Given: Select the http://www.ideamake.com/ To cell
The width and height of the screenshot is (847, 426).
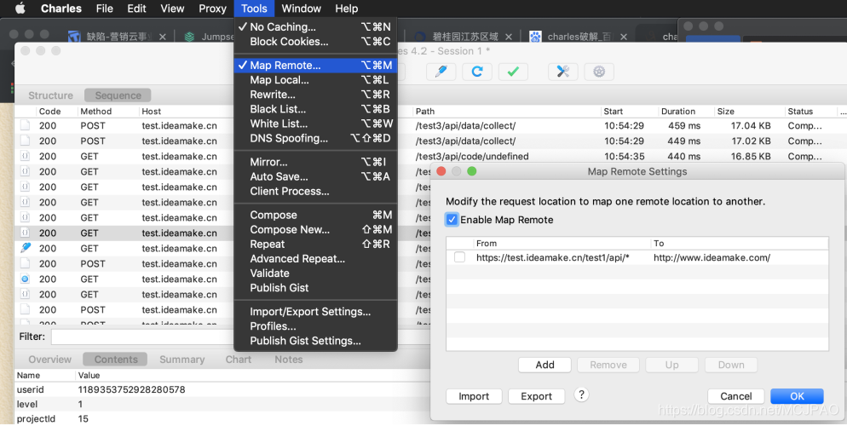Looking at the screenshot, I should [x=712, y=257].
